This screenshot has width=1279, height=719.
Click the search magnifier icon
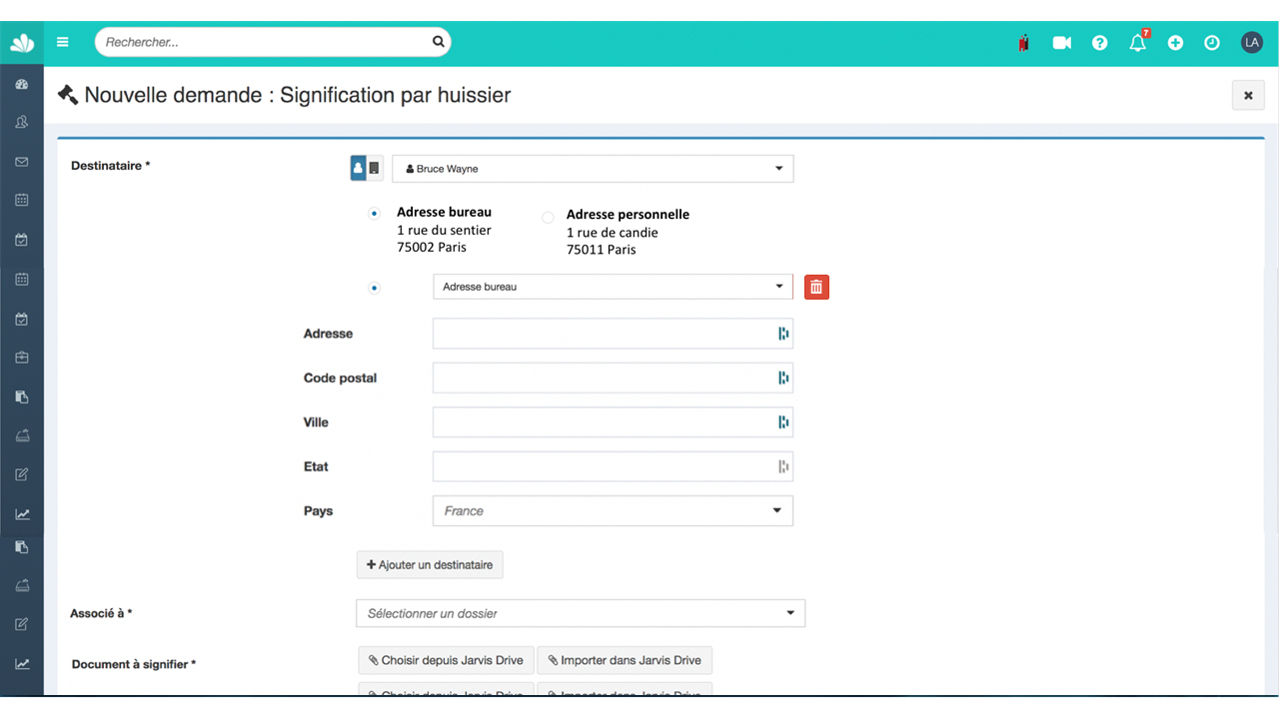click(x=438, y=42)
